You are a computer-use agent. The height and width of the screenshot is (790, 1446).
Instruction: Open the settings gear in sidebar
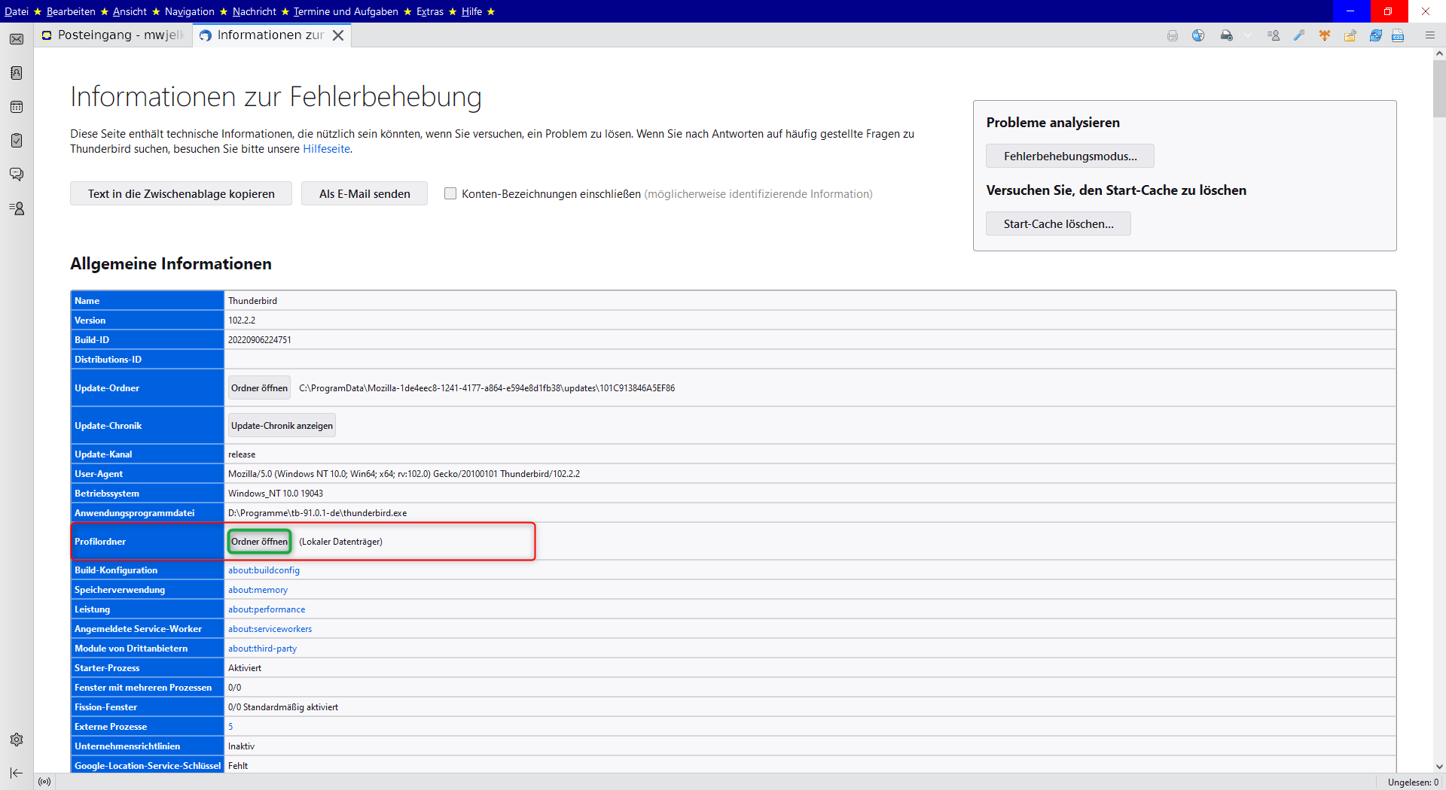tap(17, 740)
